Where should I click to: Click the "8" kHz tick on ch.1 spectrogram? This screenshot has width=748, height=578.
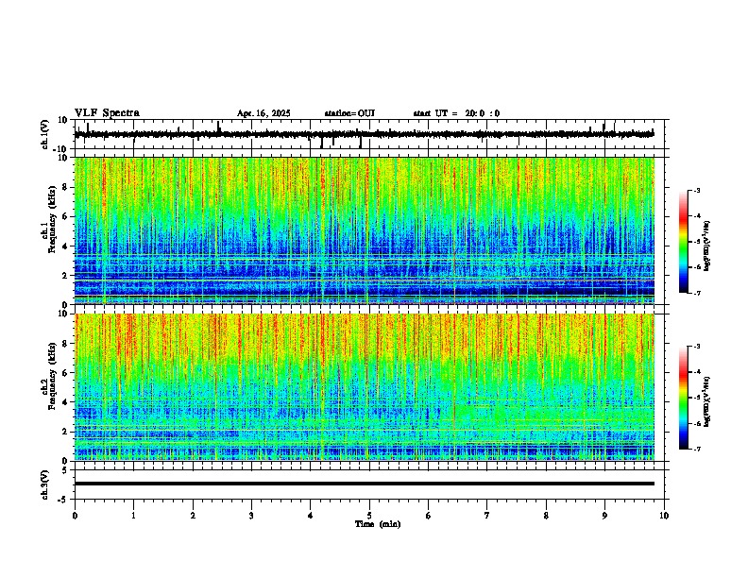click(66, 187)
